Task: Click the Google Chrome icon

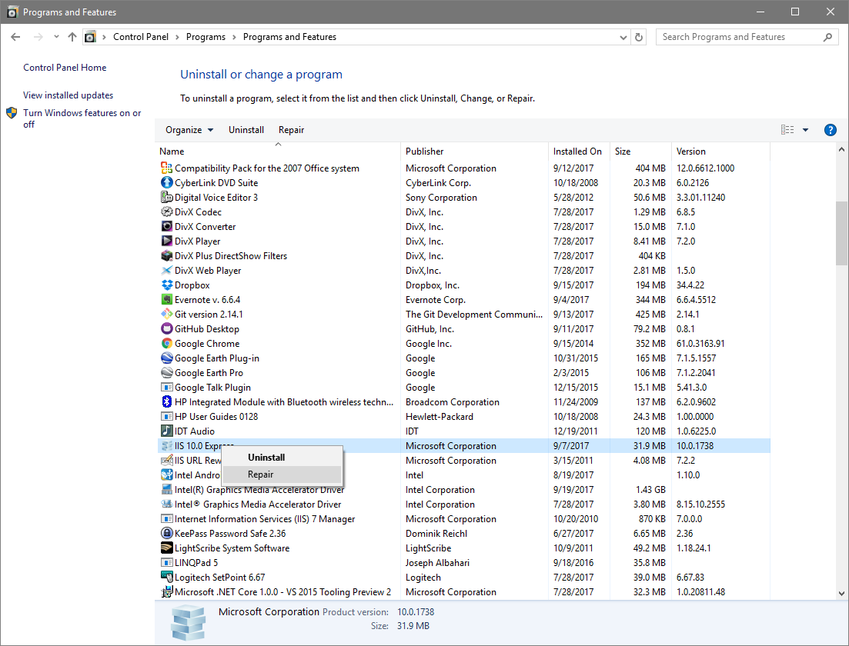Action: [x=167, y=344]
